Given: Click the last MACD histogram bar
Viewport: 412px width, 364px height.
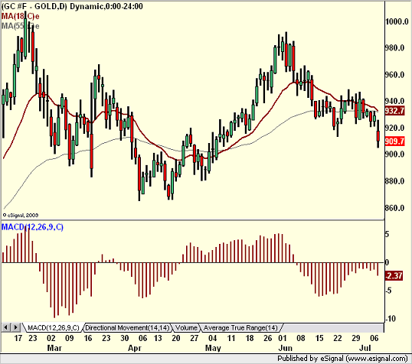Looking at the screenshot, I should pos(378,269).
